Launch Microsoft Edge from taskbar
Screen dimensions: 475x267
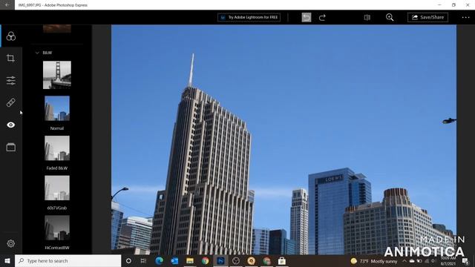[x=159, y=260]
